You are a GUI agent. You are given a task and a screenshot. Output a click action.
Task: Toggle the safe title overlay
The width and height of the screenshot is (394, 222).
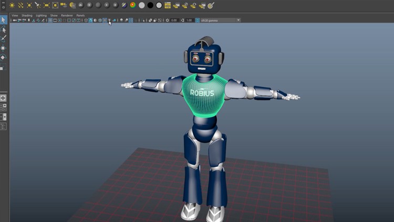[78, 20]
